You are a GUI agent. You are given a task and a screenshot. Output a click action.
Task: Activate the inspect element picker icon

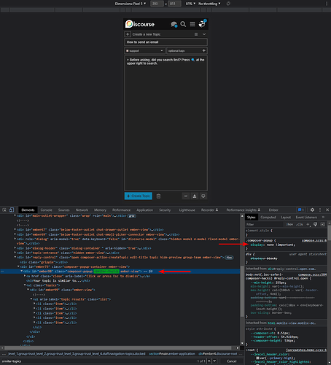point(4,210)
